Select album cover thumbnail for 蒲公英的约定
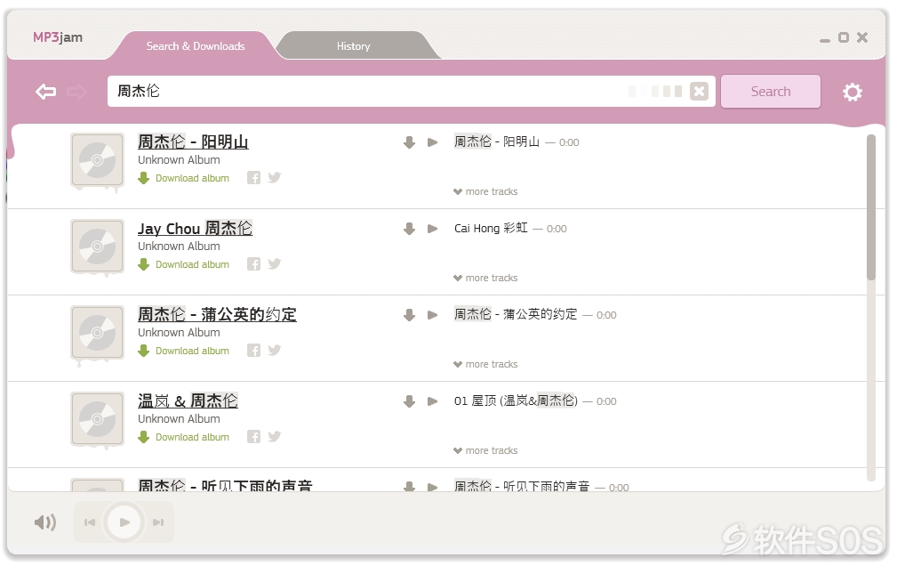The height and width of the screenshot is (566, 897). 97,333
